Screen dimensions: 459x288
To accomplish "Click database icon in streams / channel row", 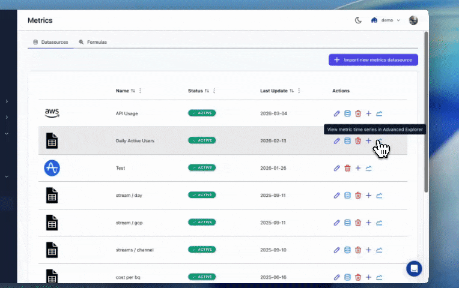I will 347,250.
